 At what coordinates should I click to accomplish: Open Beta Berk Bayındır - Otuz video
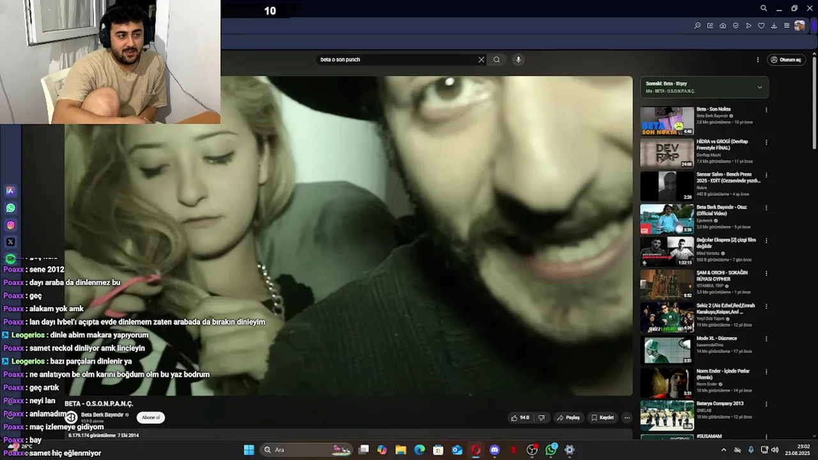point(667,219)
